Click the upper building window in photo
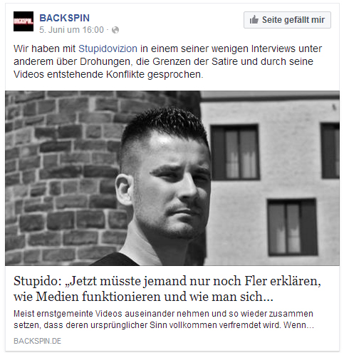This screenshot has height=353, width=344. pyautogui.click(x=234, y=152)
